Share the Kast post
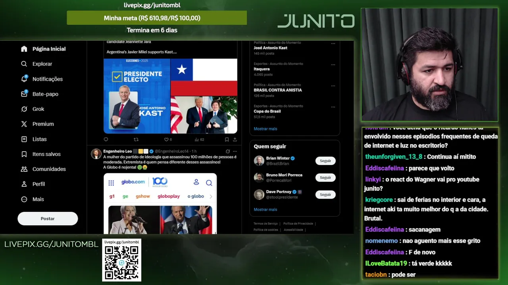 (x=235, y=139)
